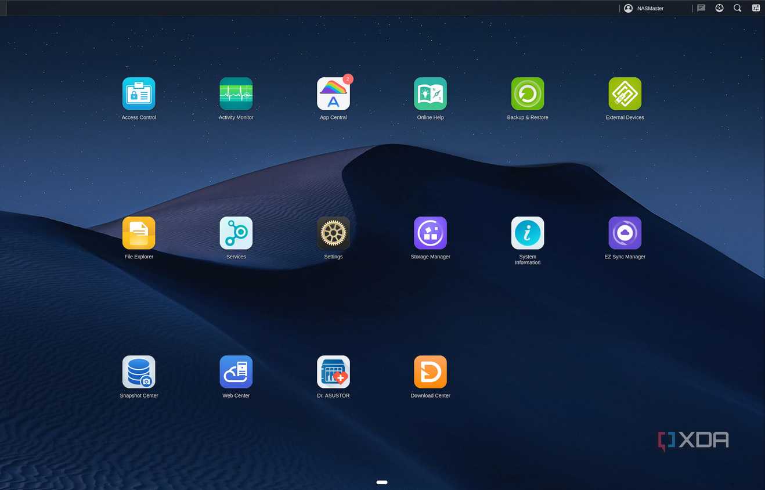Open Download Center
The width and height of the screenshot is (765, 490).
coord(431,372)
